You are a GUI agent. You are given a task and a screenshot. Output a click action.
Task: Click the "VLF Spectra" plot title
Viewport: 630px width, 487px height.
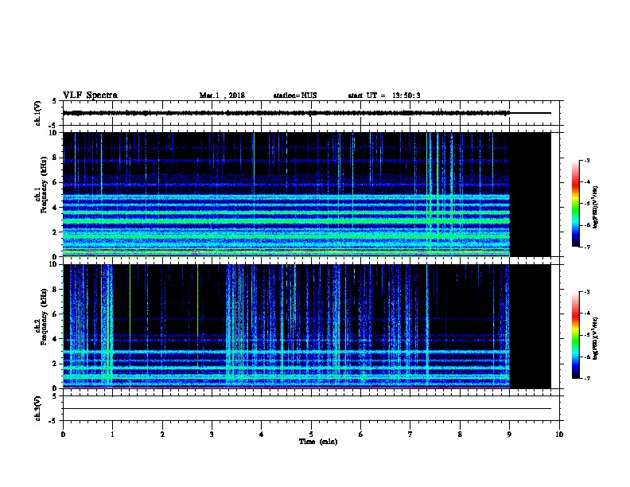(x=90, y=95)
